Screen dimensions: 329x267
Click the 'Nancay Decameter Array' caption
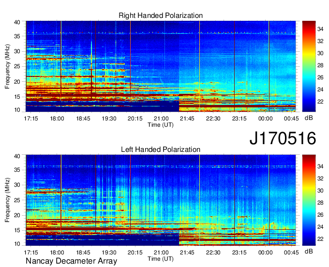tap(71, 261)
